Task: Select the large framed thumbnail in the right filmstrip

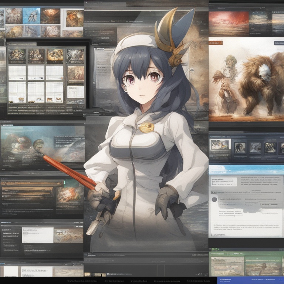Action: [x=220, y=145]
